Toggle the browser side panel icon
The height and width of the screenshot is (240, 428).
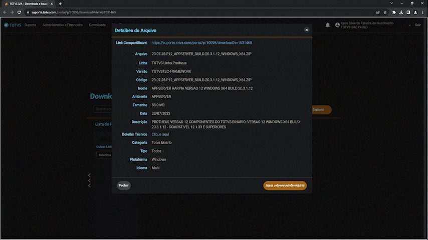tap(408, 12)
